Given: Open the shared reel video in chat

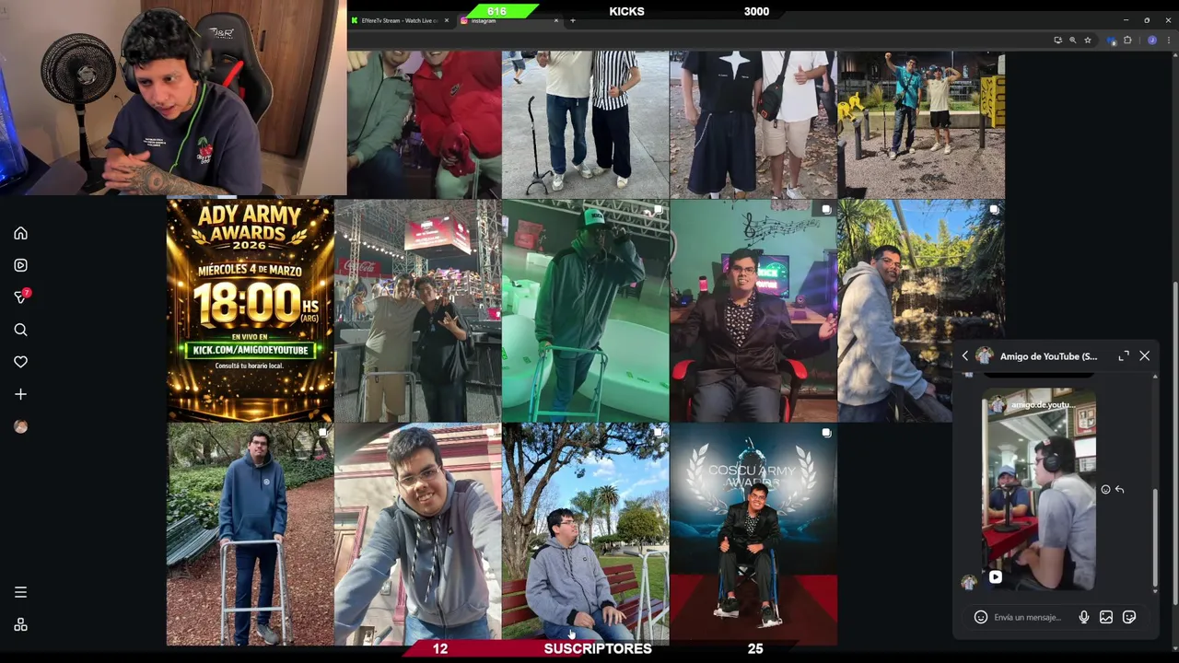Looking at the screenshot, I should (1039, 489).
